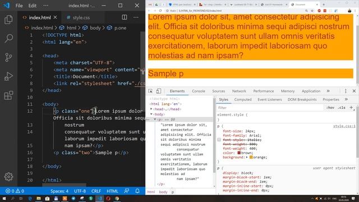
Task: Open the Performance tab
Action: [x=263, y=91]
